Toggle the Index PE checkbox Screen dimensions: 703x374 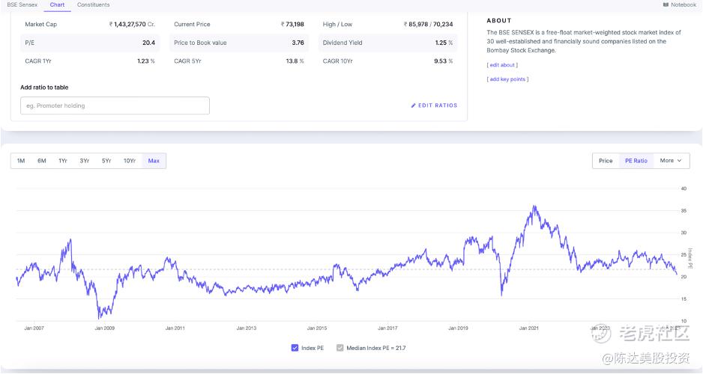tap(295, 348)
